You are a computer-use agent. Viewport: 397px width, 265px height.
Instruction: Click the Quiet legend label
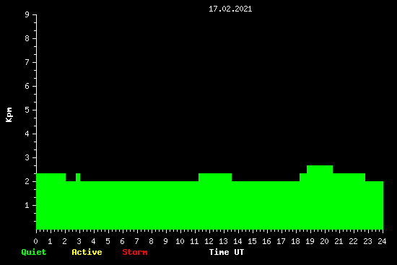(x=34, y=252)
